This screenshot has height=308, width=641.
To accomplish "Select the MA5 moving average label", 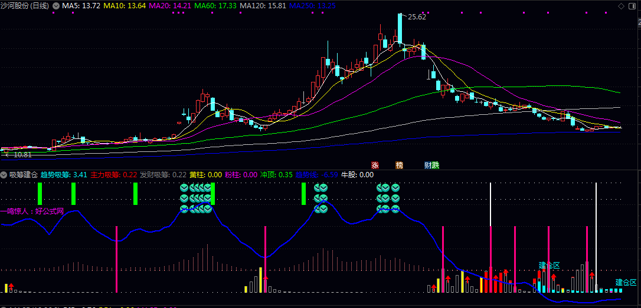I will click(81, 5).
